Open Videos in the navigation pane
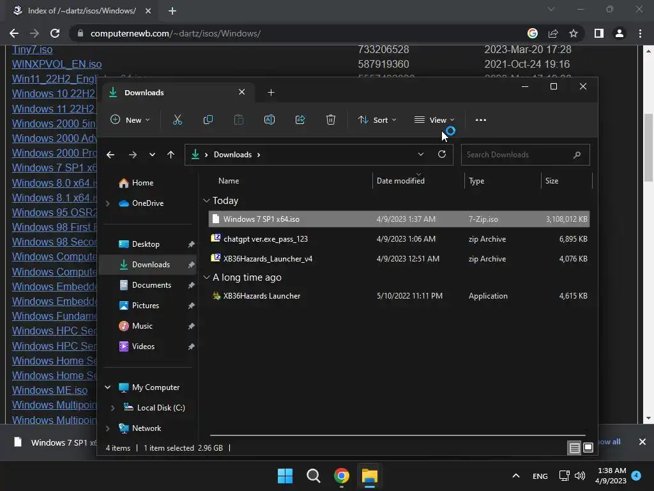 [143, 347]
